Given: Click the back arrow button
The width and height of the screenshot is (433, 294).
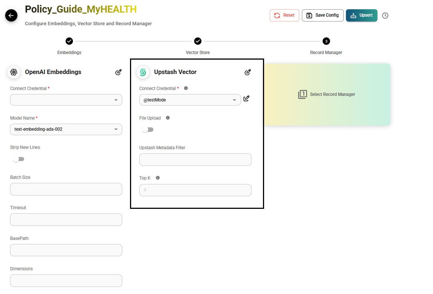Looking at the screenshot, I should point(11,16).
